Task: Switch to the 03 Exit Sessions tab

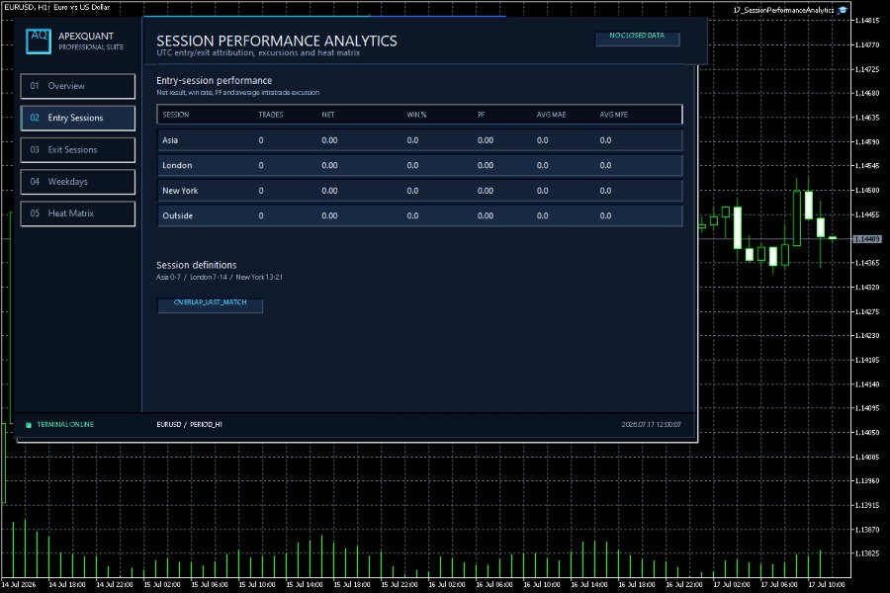Action: click(x=78, y=150)
